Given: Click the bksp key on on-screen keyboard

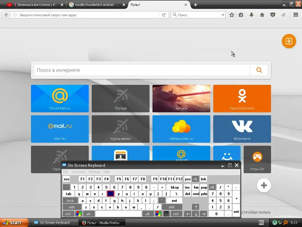Looking at the screenshot, I should (175, 187).
